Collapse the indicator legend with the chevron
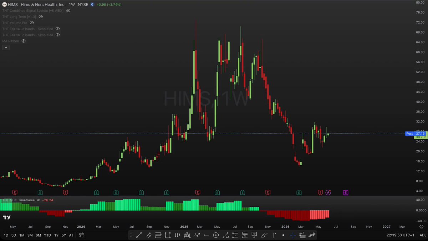Screen dimensions: 428x241 pos(6,47)
